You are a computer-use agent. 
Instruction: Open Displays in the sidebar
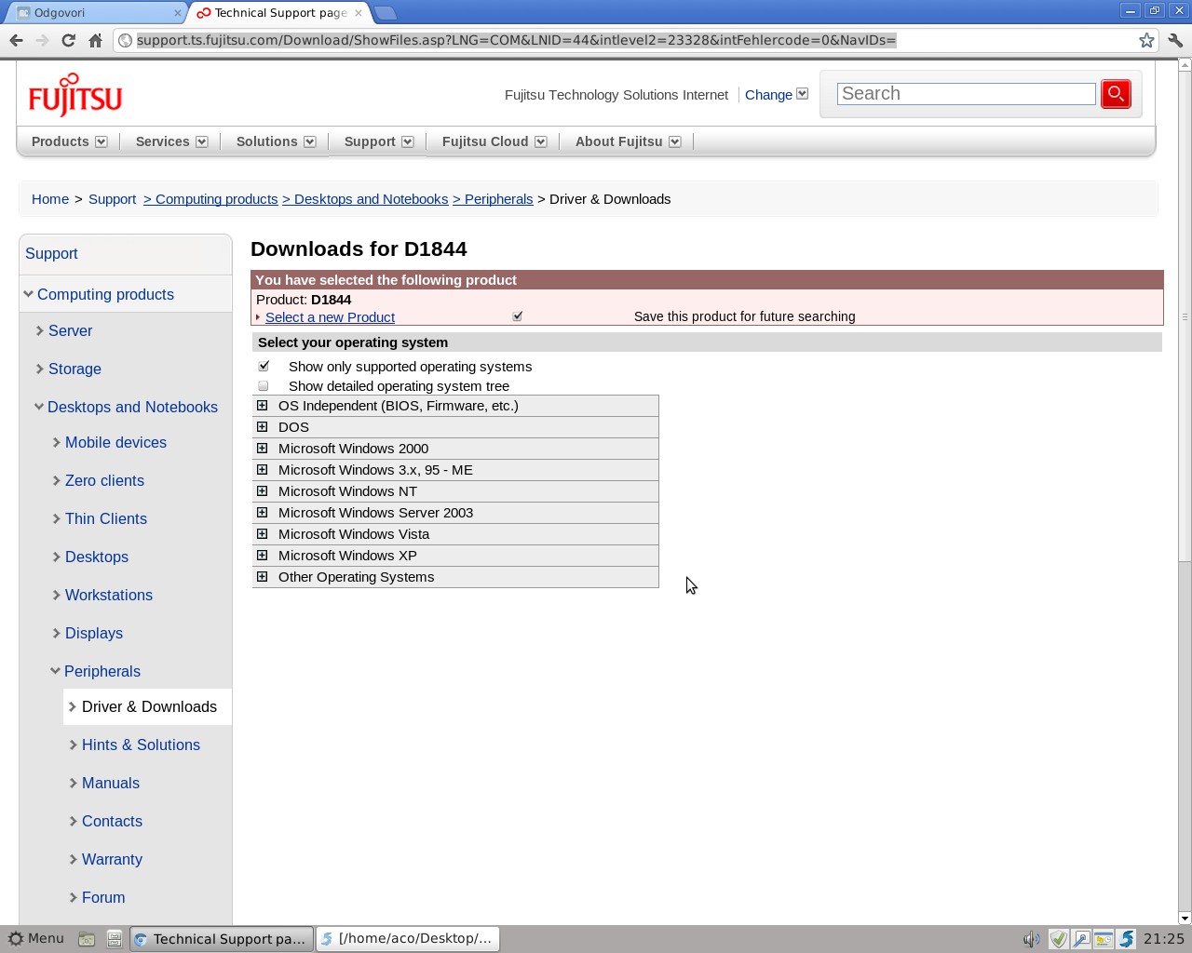point(94,634)
